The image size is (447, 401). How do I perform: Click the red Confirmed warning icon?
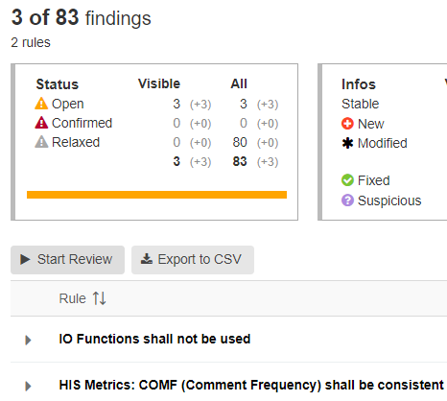(41, 123)
